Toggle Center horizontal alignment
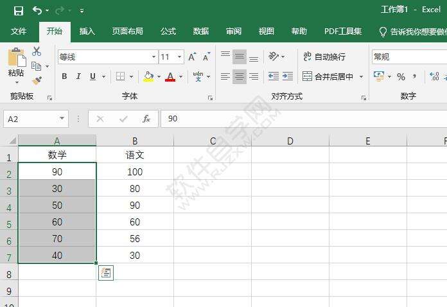Viewport: 447px width, 307px height. pyautogui.click(x=239, y=76)
